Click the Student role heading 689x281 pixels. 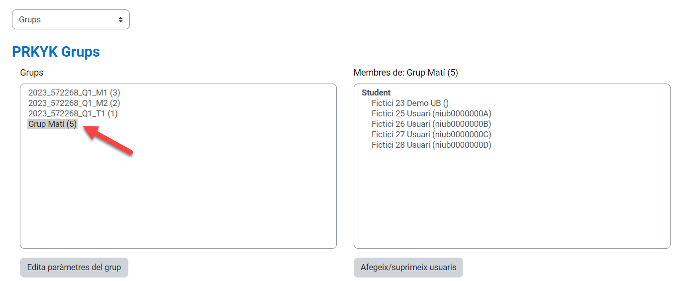tap(376, 93)
